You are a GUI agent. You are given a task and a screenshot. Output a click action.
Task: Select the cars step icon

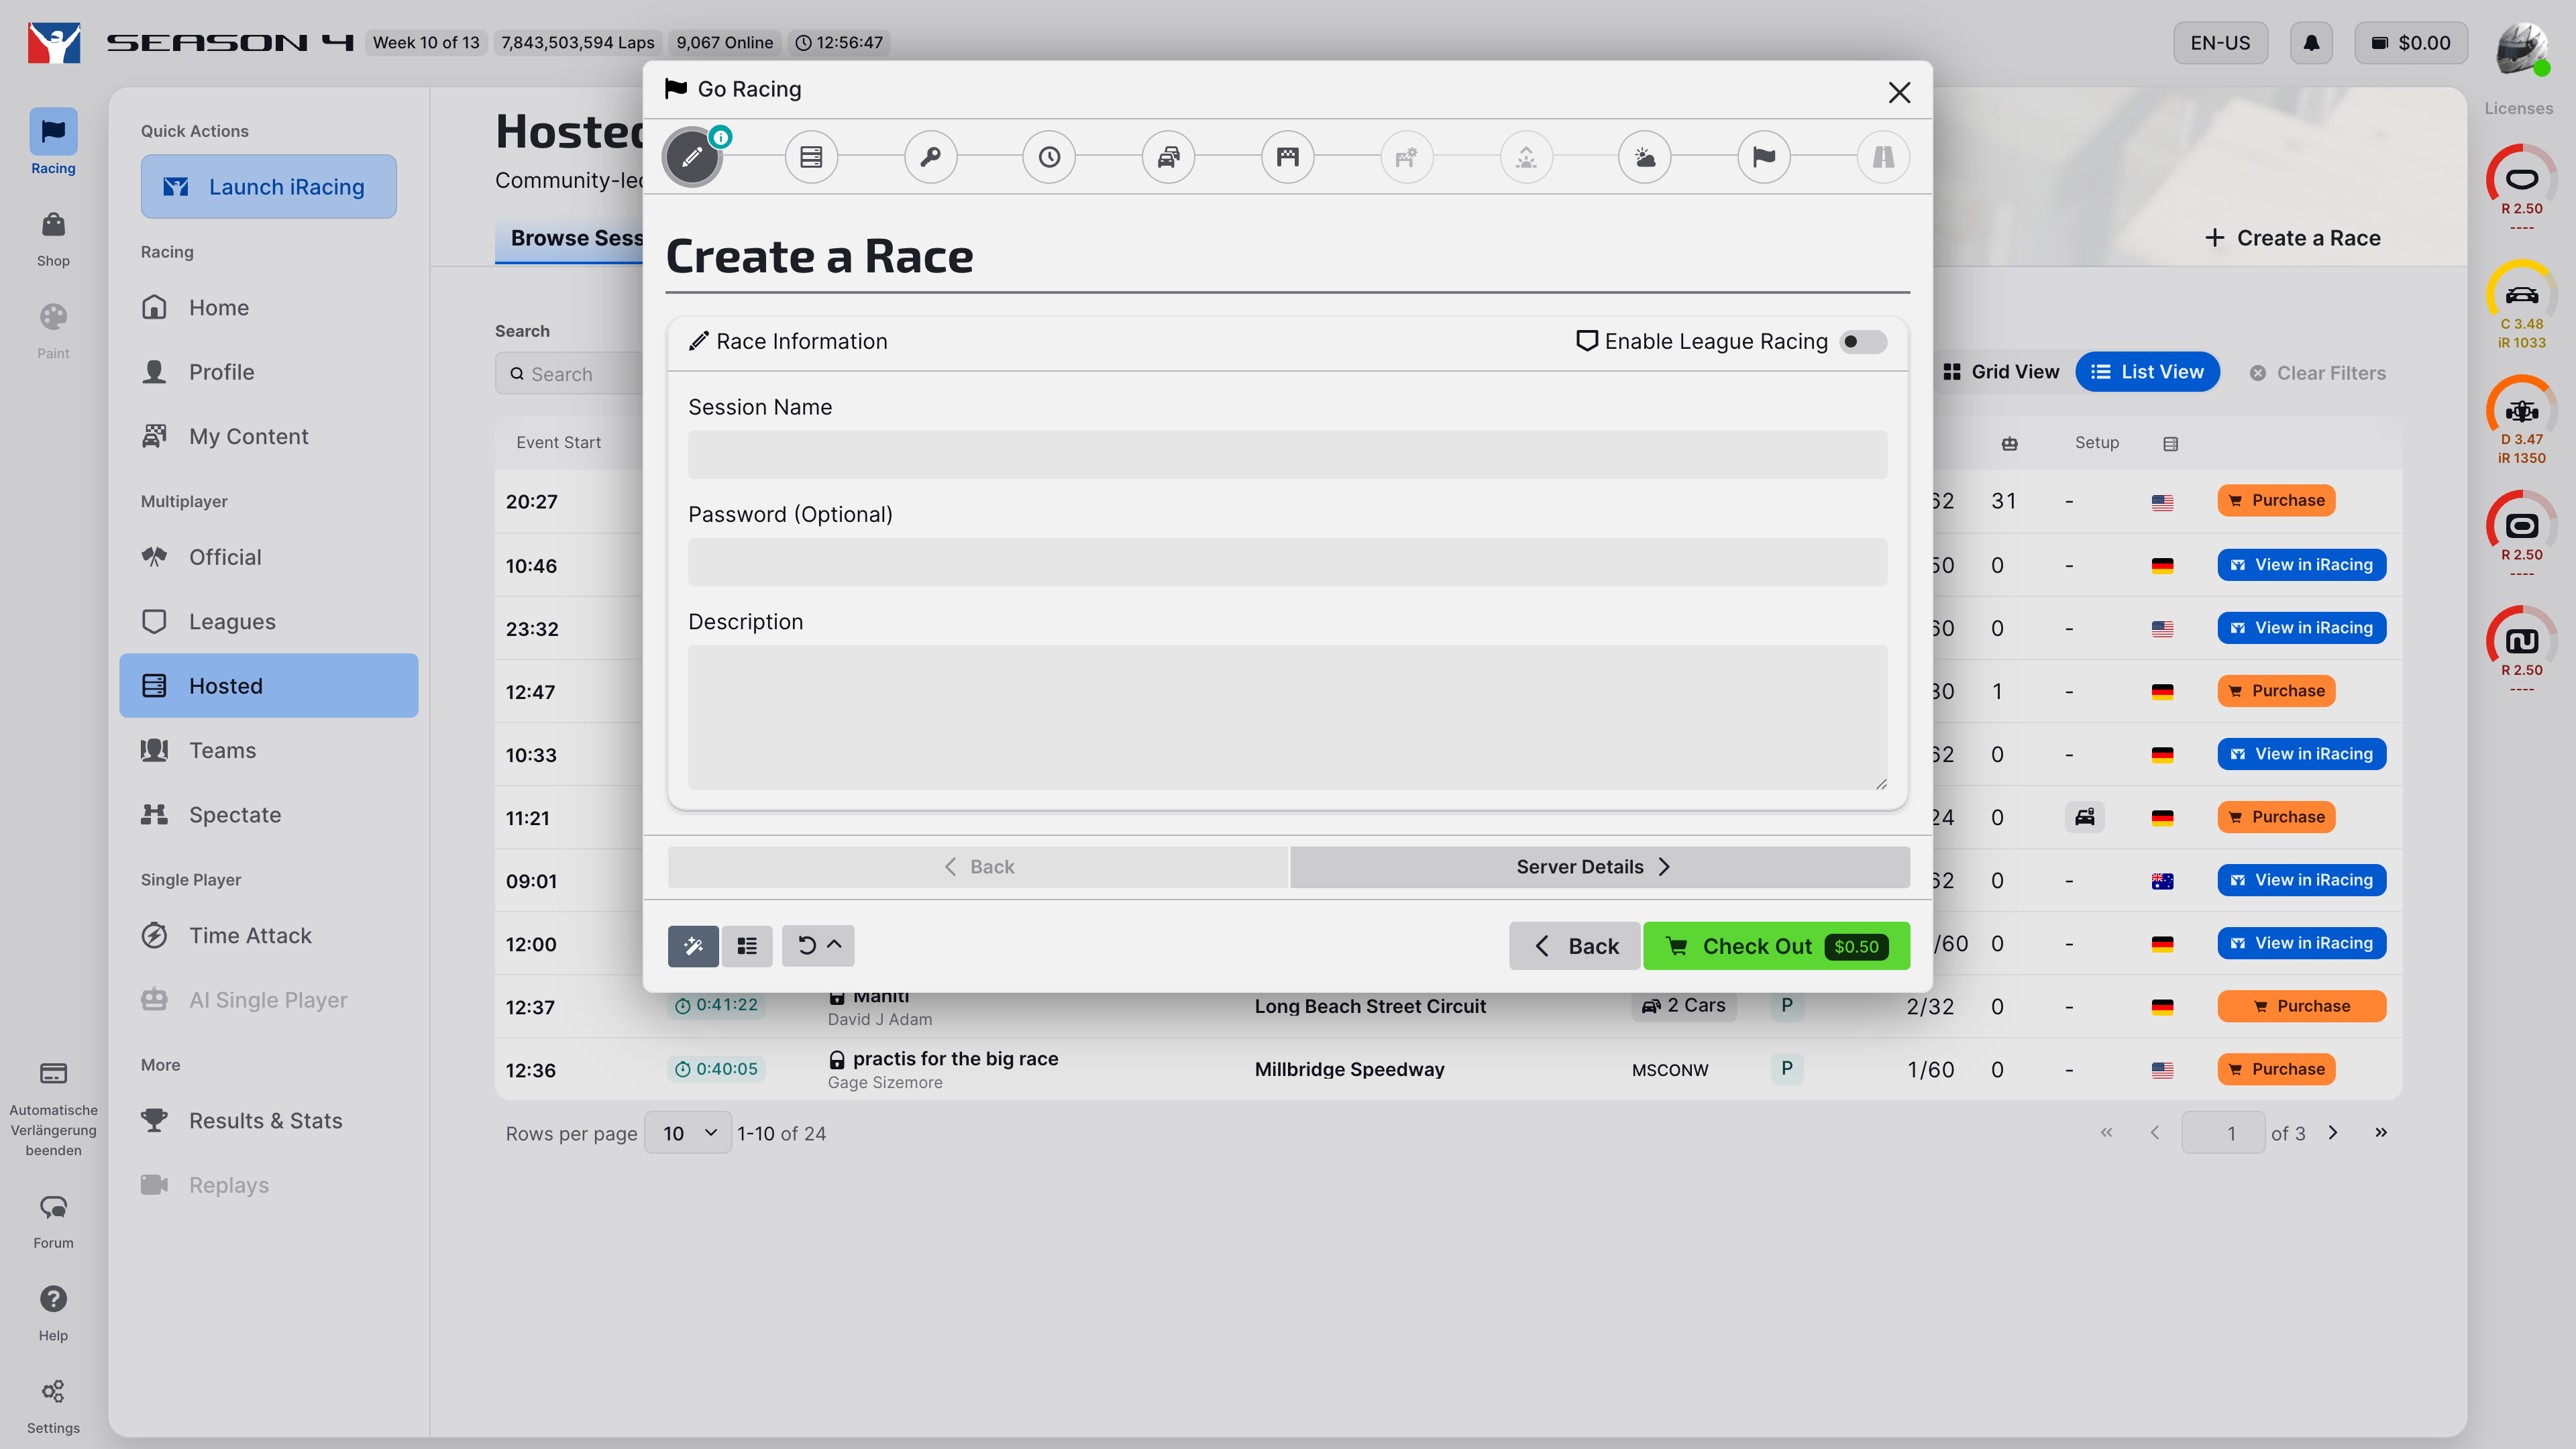(x=1168, y=157)
